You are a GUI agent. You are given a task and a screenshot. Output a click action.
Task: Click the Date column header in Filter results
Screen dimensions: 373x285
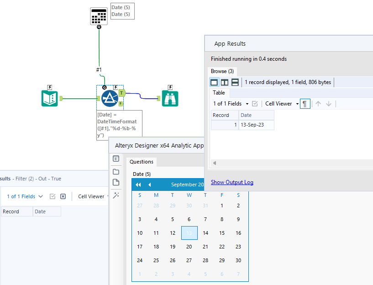coord(47,211)
